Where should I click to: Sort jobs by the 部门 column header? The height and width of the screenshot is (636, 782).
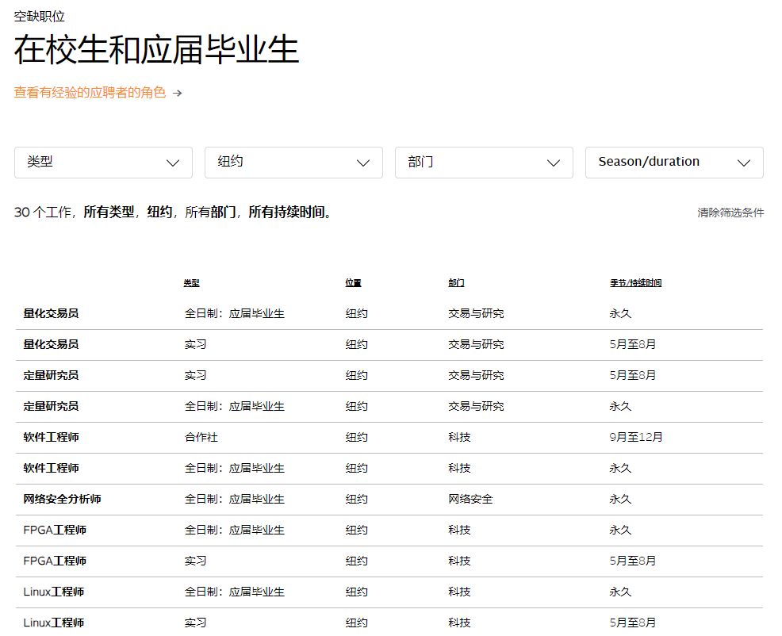[454, 282]
